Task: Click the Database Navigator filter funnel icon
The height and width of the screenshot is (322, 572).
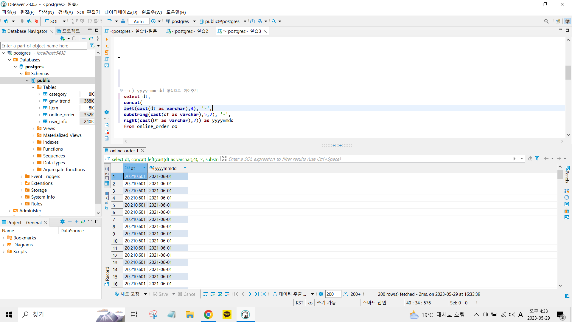Action: click(x=92, y=46)
